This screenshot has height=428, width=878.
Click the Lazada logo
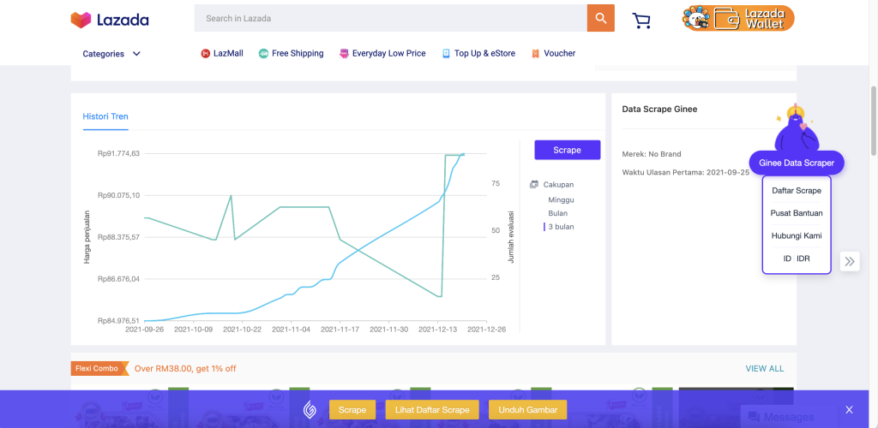[110, 20]
